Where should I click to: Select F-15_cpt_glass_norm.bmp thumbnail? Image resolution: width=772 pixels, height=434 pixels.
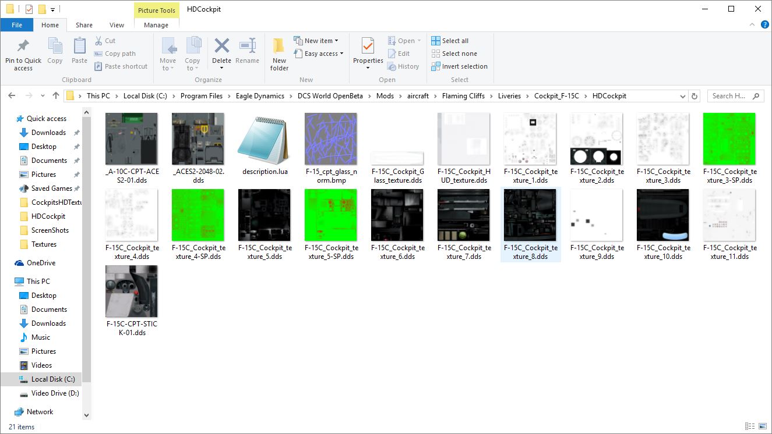(x=331, y=139)
